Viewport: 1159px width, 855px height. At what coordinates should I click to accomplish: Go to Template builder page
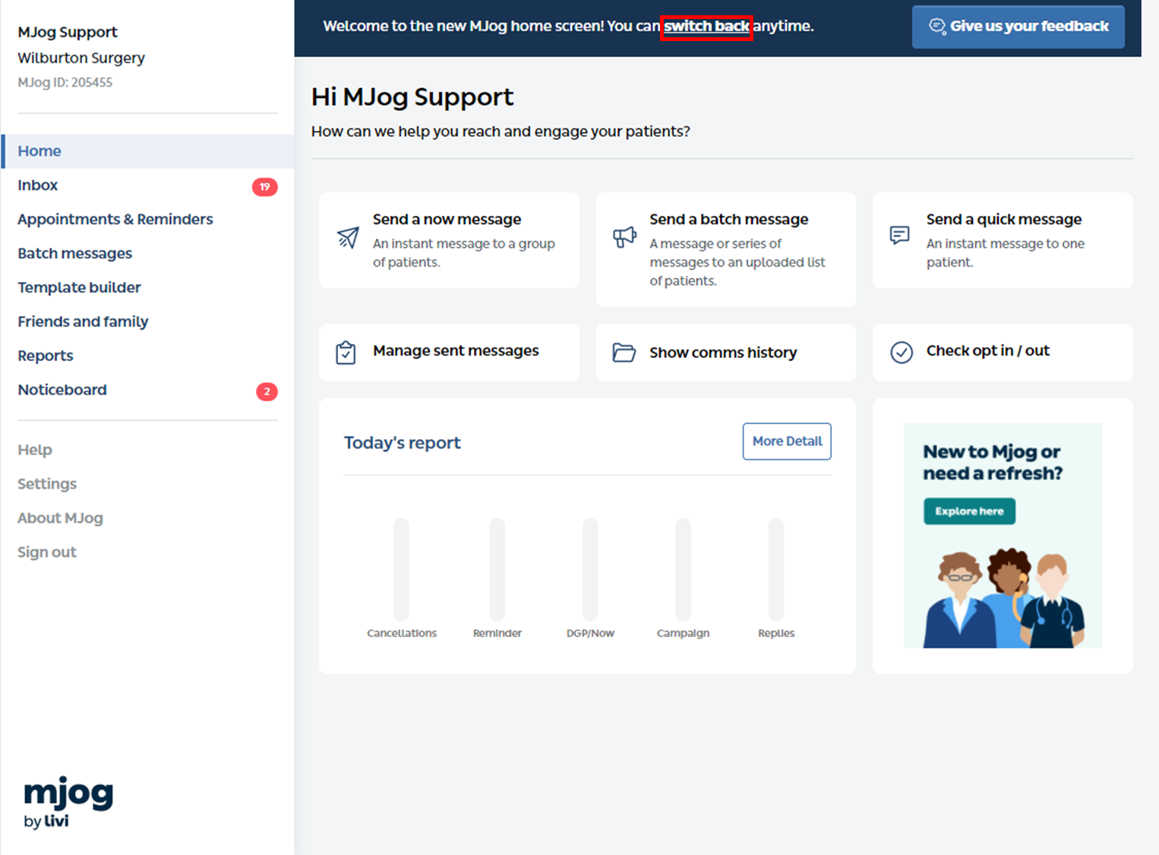79,287
